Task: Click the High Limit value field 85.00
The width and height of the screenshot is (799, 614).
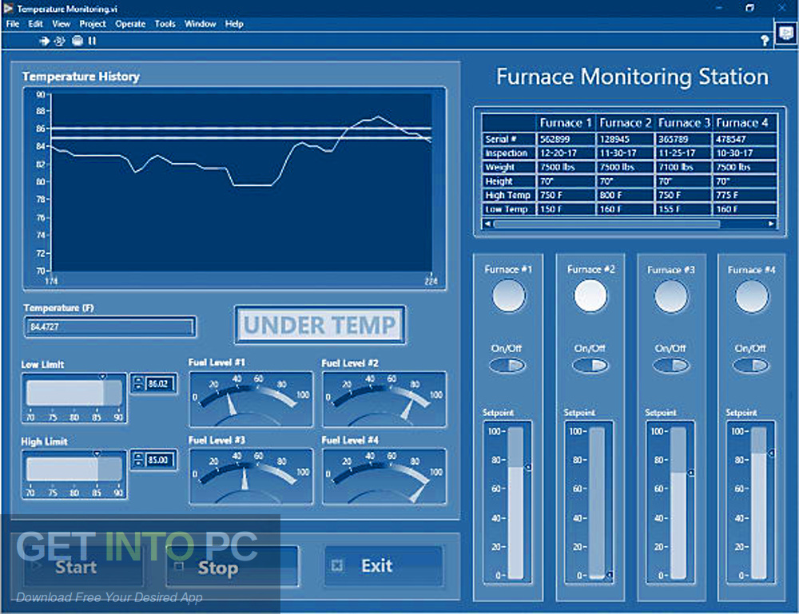Action: (x=160, y=460)
